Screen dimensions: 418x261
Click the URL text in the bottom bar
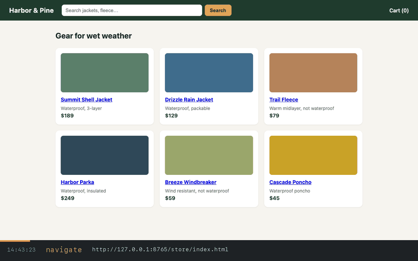[160, 250]
